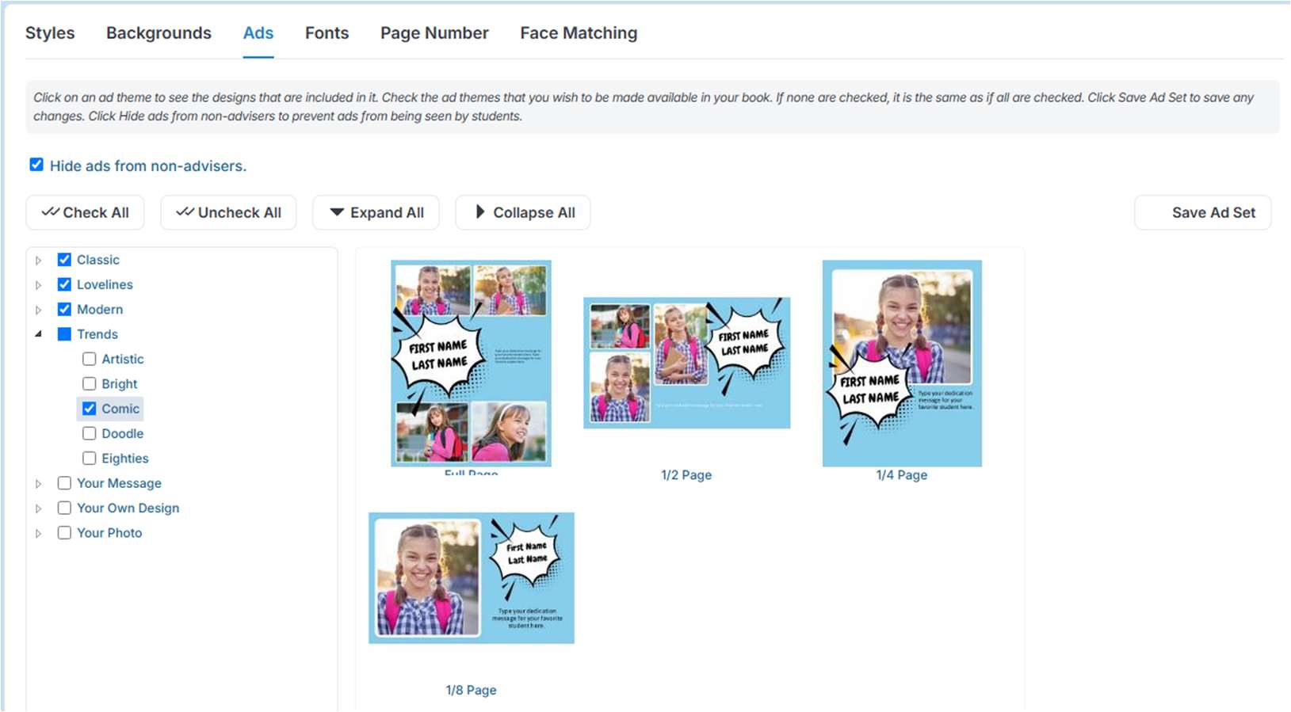The image size is (1291, 712).
Task: Select the Doodle theme label
Action: pos(123,433)
